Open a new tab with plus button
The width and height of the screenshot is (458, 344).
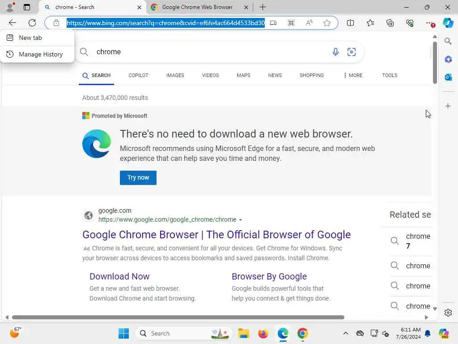click(x=263, y=7)
